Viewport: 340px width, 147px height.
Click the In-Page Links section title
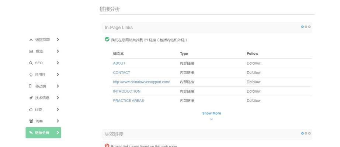[x=119, y=28]
